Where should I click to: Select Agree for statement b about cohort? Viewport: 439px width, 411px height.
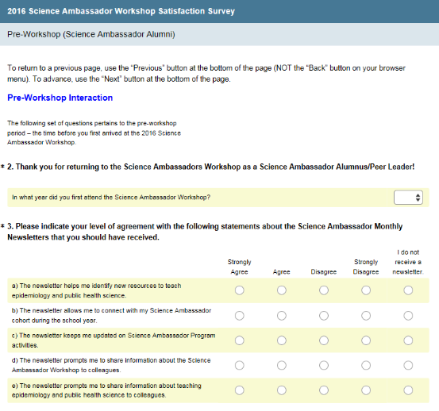point(282,316)
